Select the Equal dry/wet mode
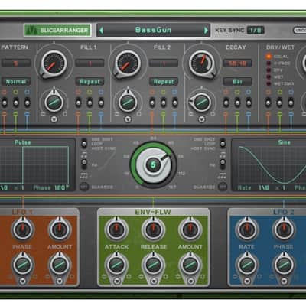Screen dimensions: 306x306 tap(269, 57)
